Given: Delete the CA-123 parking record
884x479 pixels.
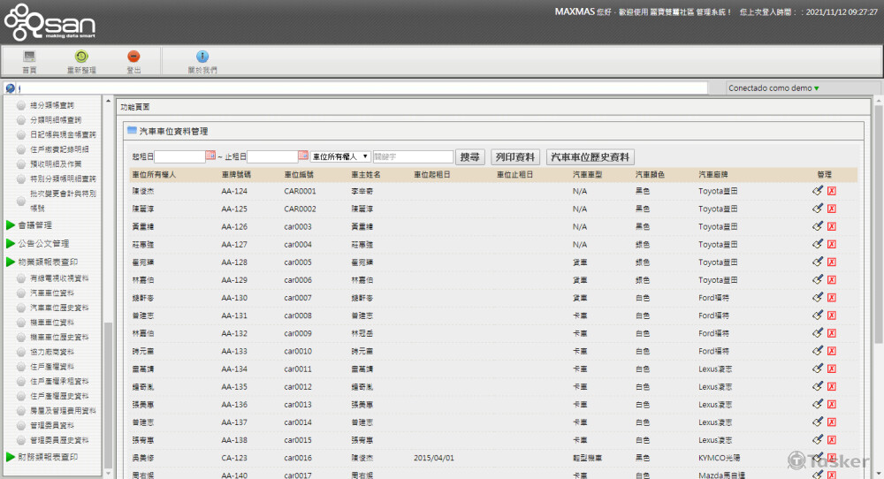Looking at the screenshot, I should tap(832, 458).
